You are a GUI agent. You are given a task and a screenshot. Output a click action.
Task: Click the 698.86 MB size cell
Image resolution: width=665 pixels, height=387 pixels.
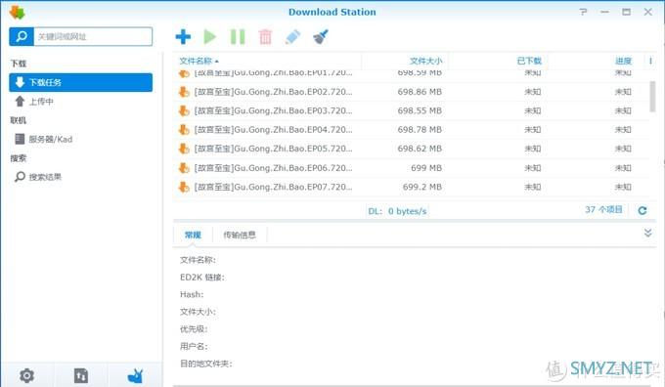click(x=420, y=92)
